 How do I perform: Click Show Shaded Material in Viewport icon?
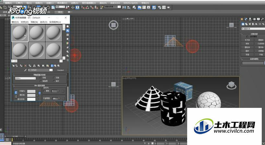click(x=47, y=66)
